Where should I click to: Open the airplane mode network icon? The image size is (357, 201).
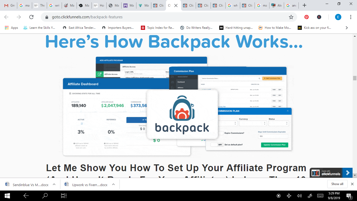coord(289,196)
